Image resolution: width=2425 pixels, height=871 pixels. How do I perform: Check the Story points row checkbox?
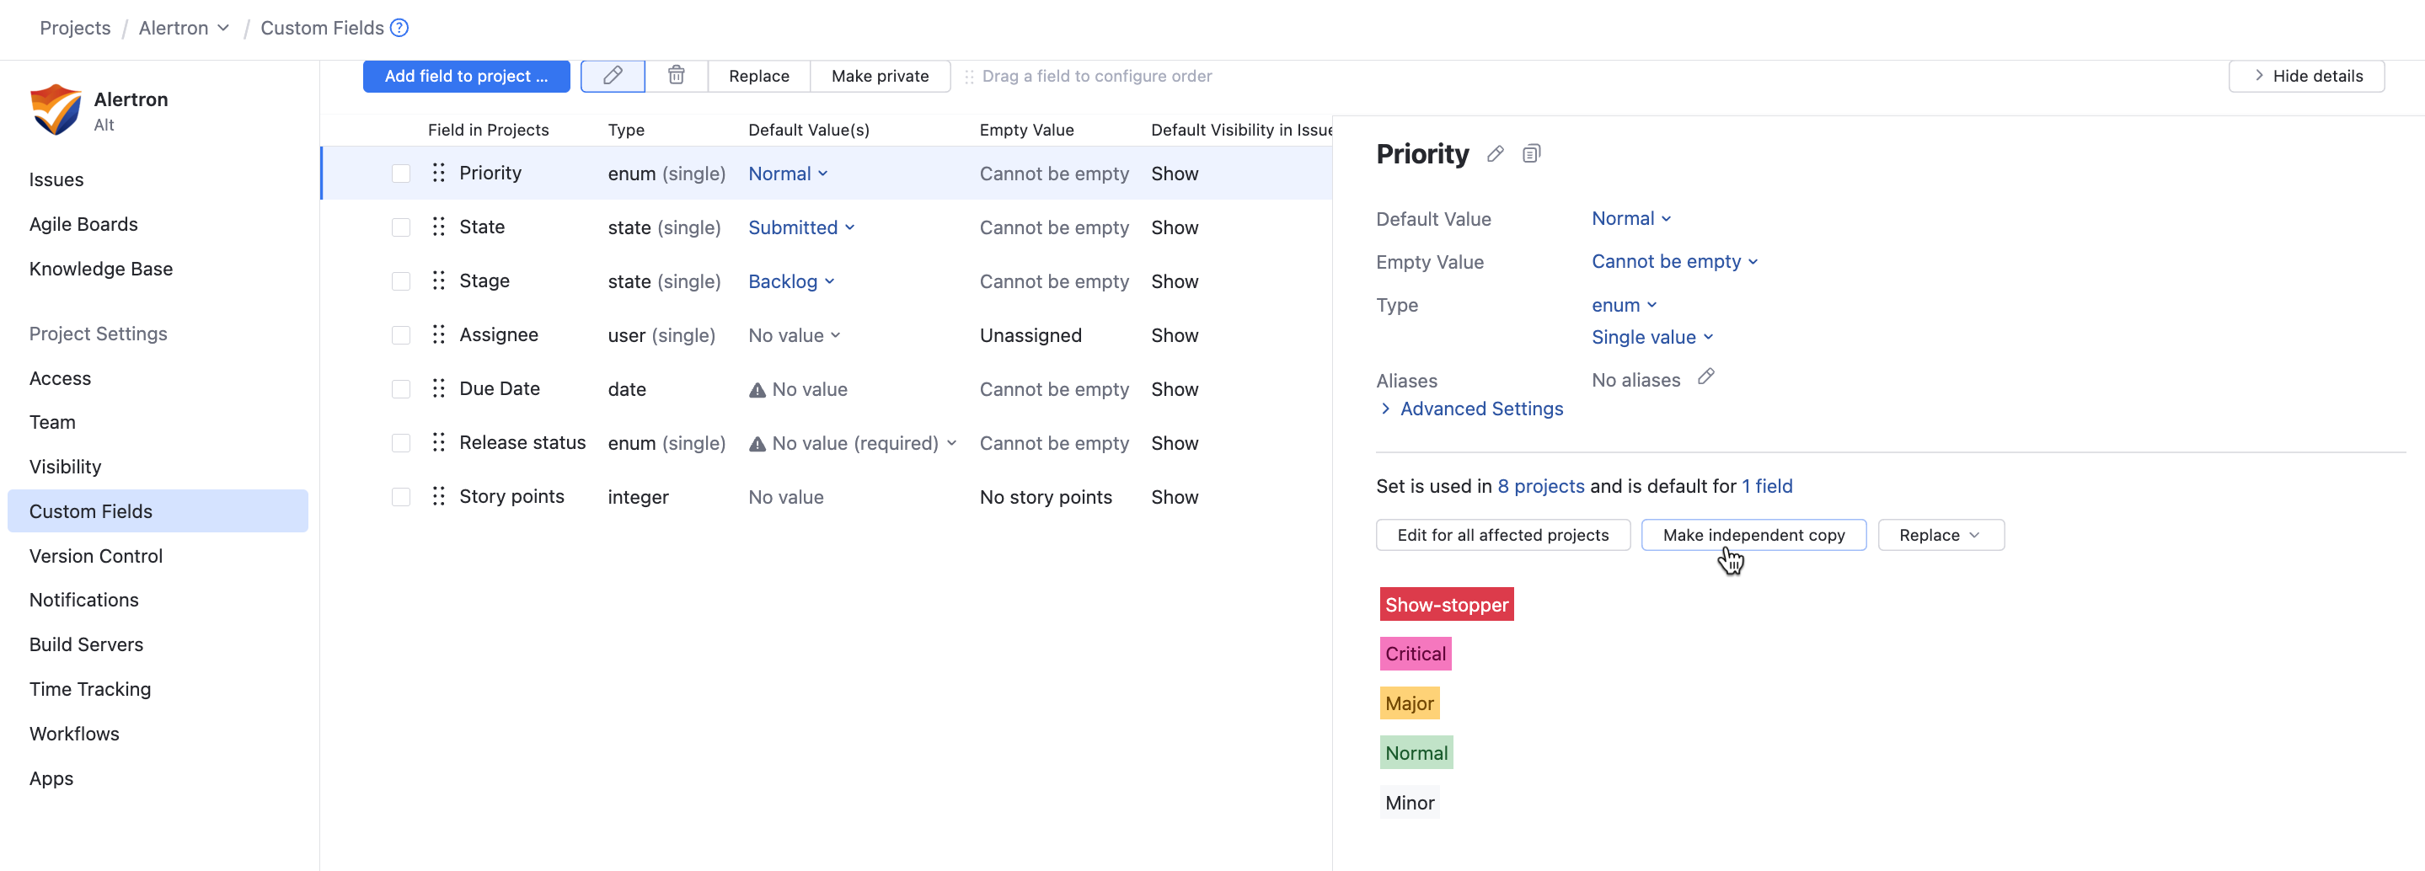401,497
